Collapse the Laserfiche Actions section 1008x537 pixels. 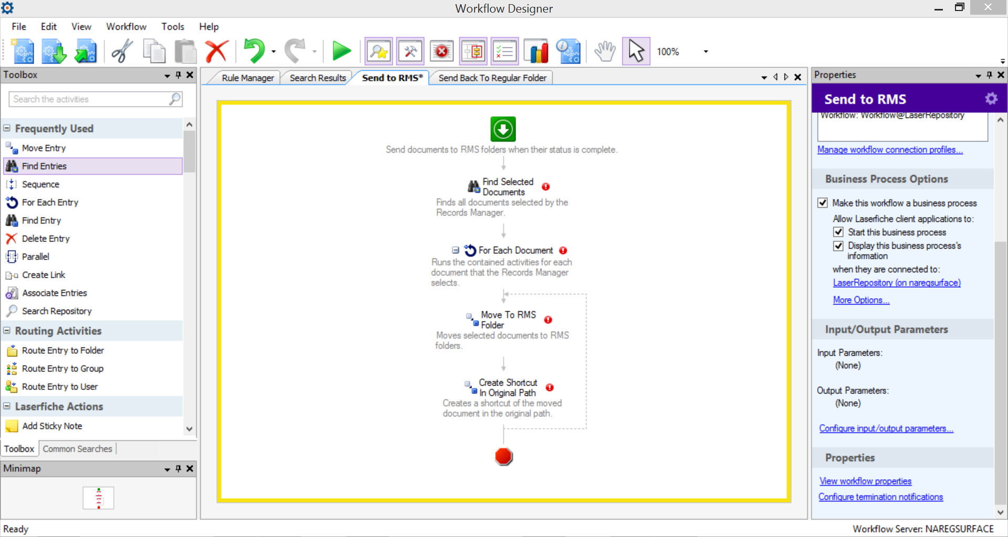[7, 406]
